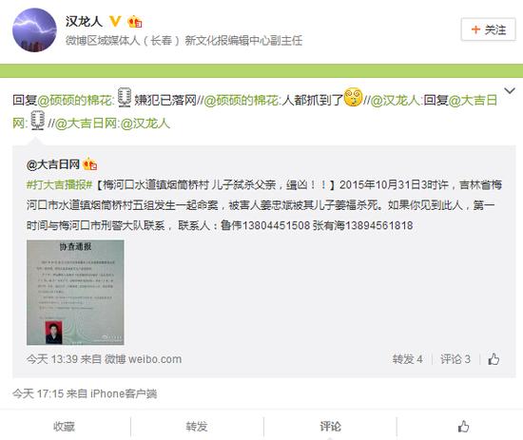523x440 pixels.
Task: Click the 汉龙人 profile avatar
Action: (x=34, y=30)
